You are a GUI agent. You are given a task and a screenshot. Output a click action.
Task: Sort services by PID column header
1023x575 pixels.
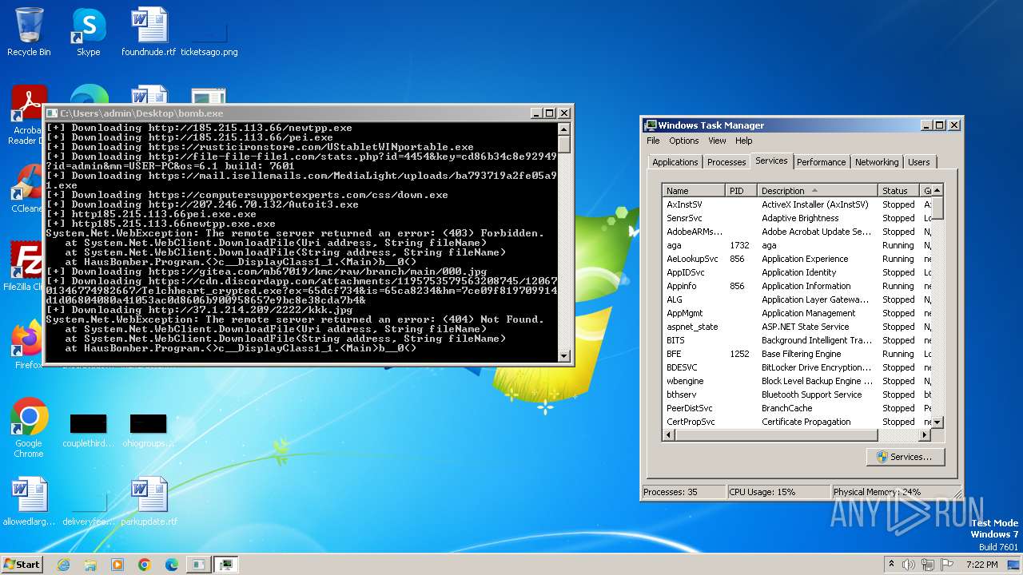741,191
